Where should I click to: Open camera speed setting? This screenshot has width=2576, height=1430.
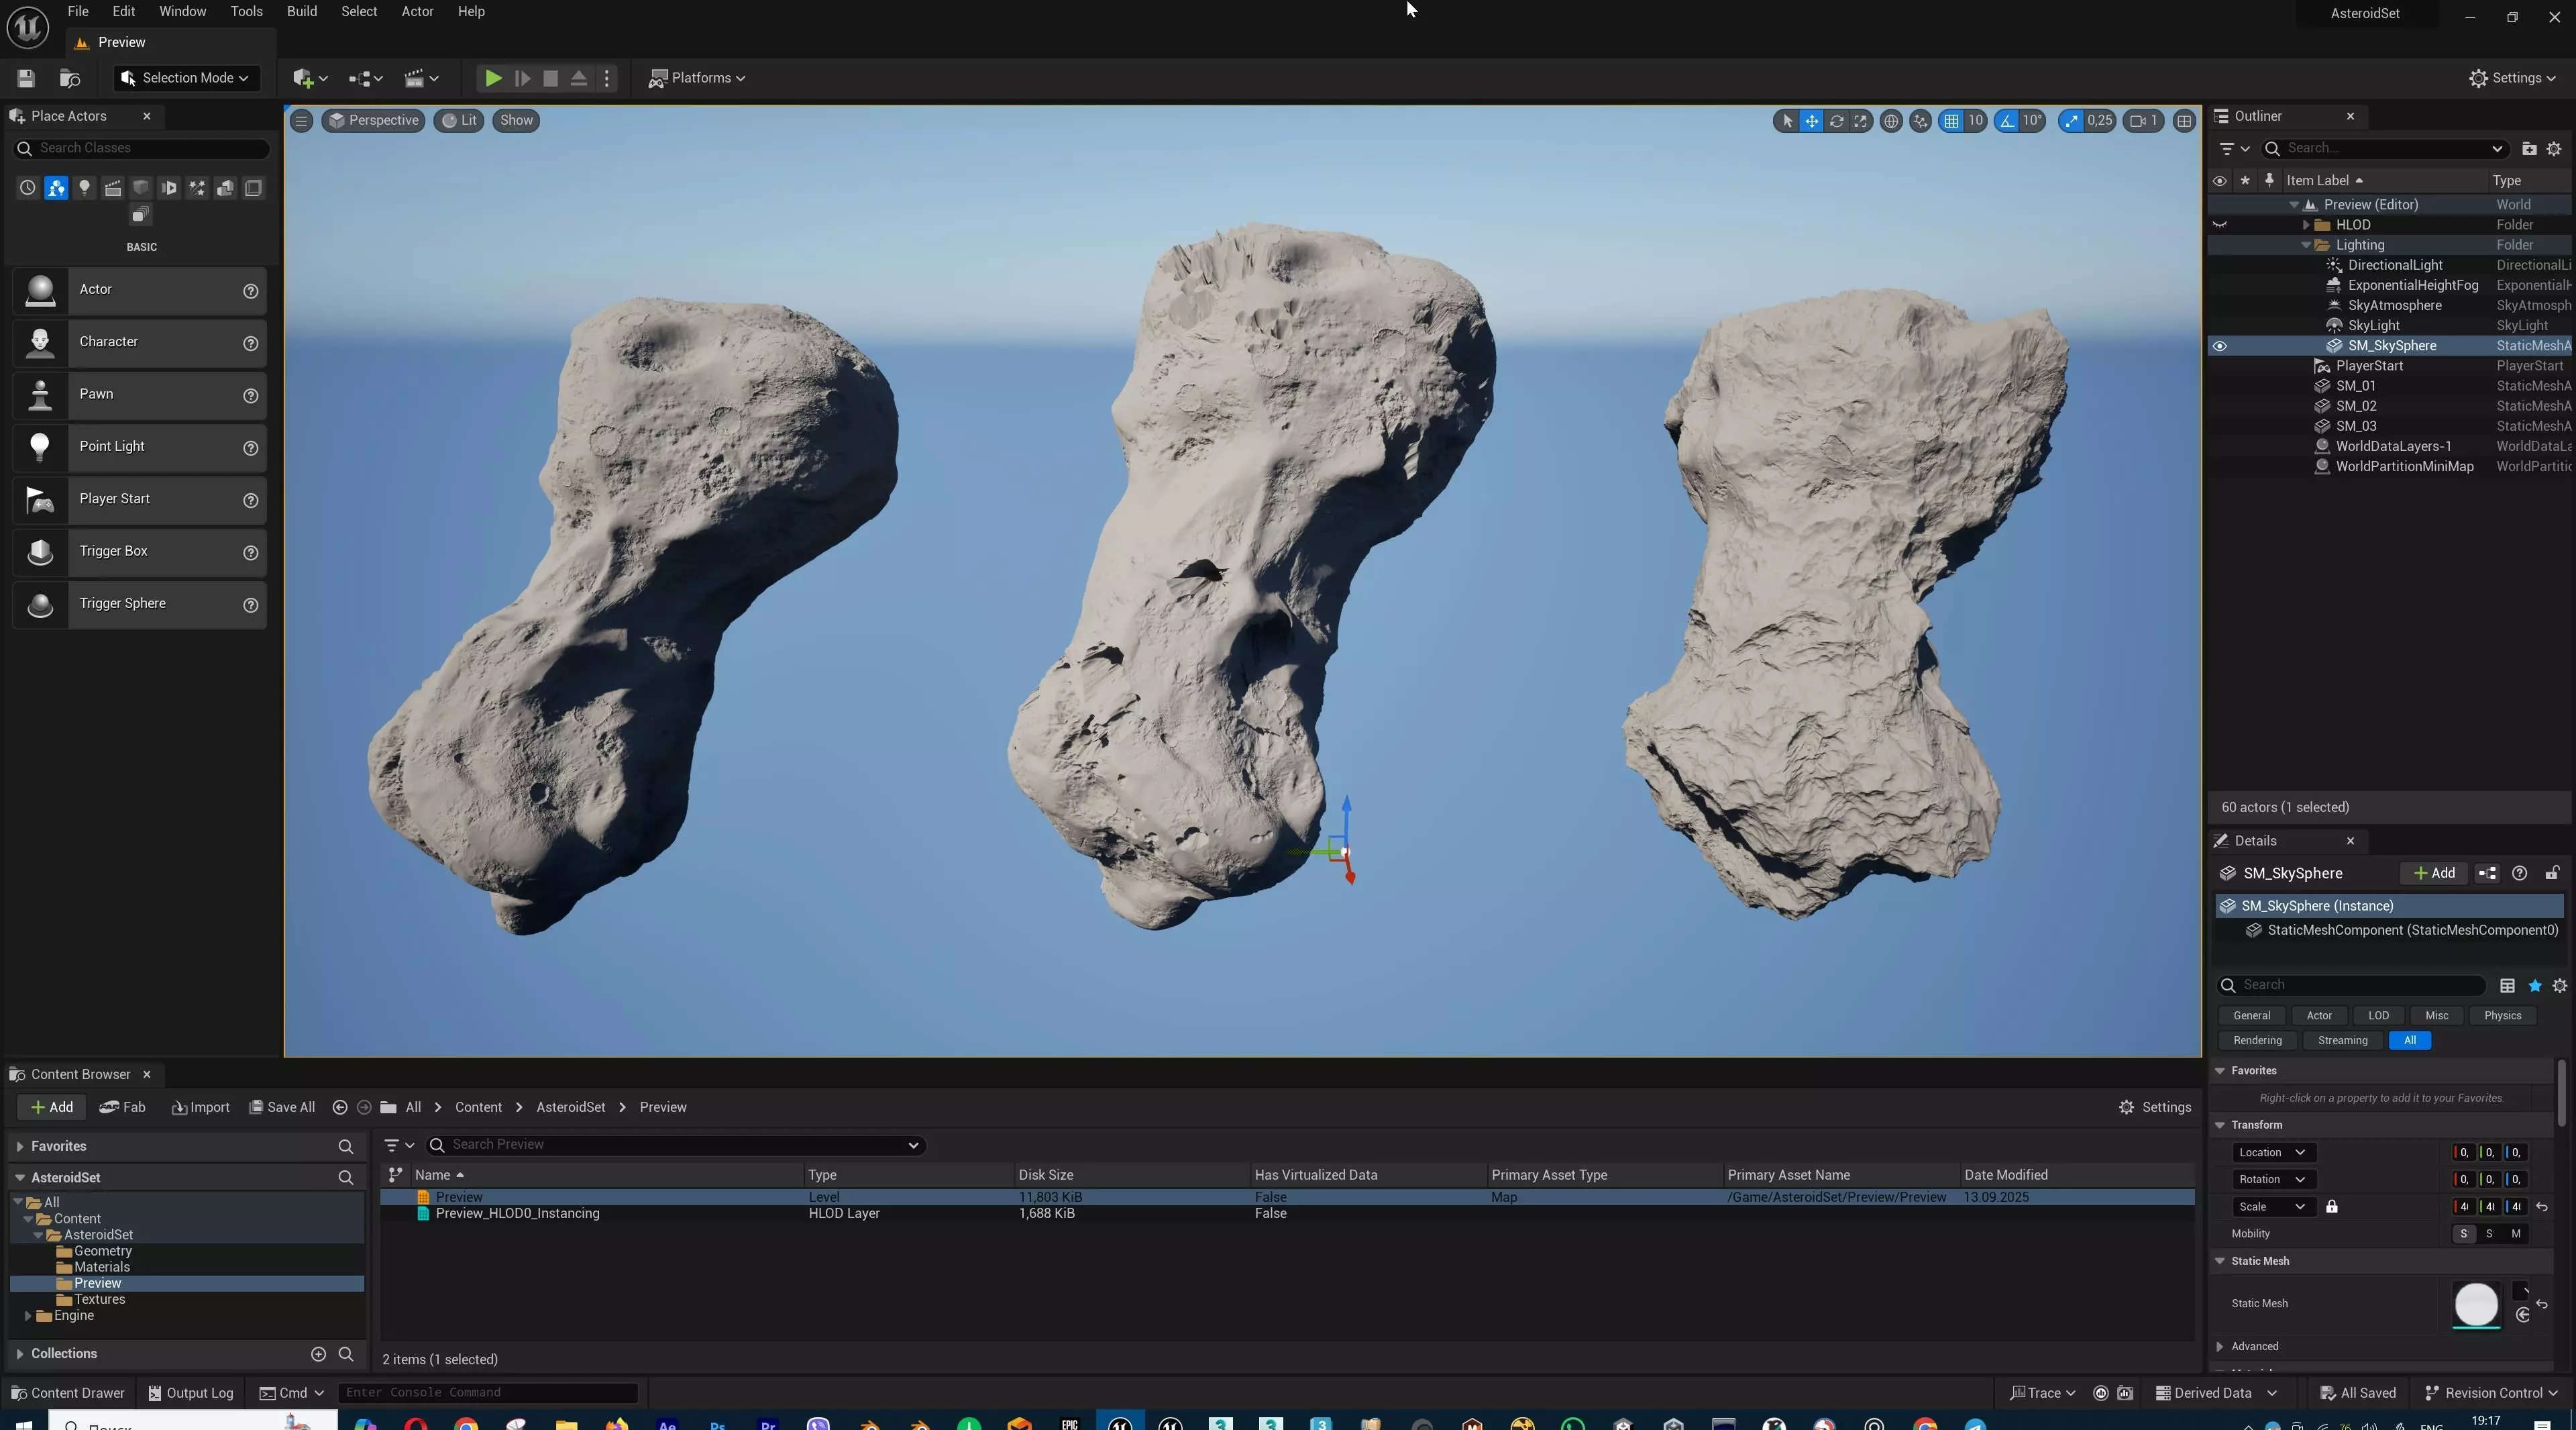(x=2143, y=121)
